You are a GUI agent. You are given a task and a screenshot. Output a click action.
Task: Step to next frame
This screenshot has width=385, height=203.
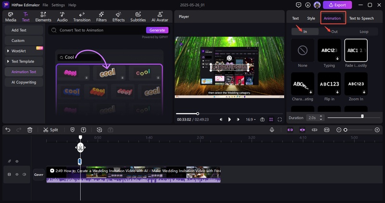pyautogui.click(x=238, y=120)
